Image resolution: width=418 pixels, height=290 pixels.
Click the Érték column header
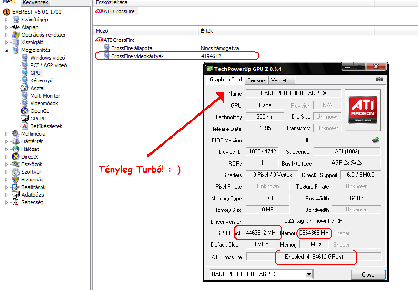pos(286,31)
